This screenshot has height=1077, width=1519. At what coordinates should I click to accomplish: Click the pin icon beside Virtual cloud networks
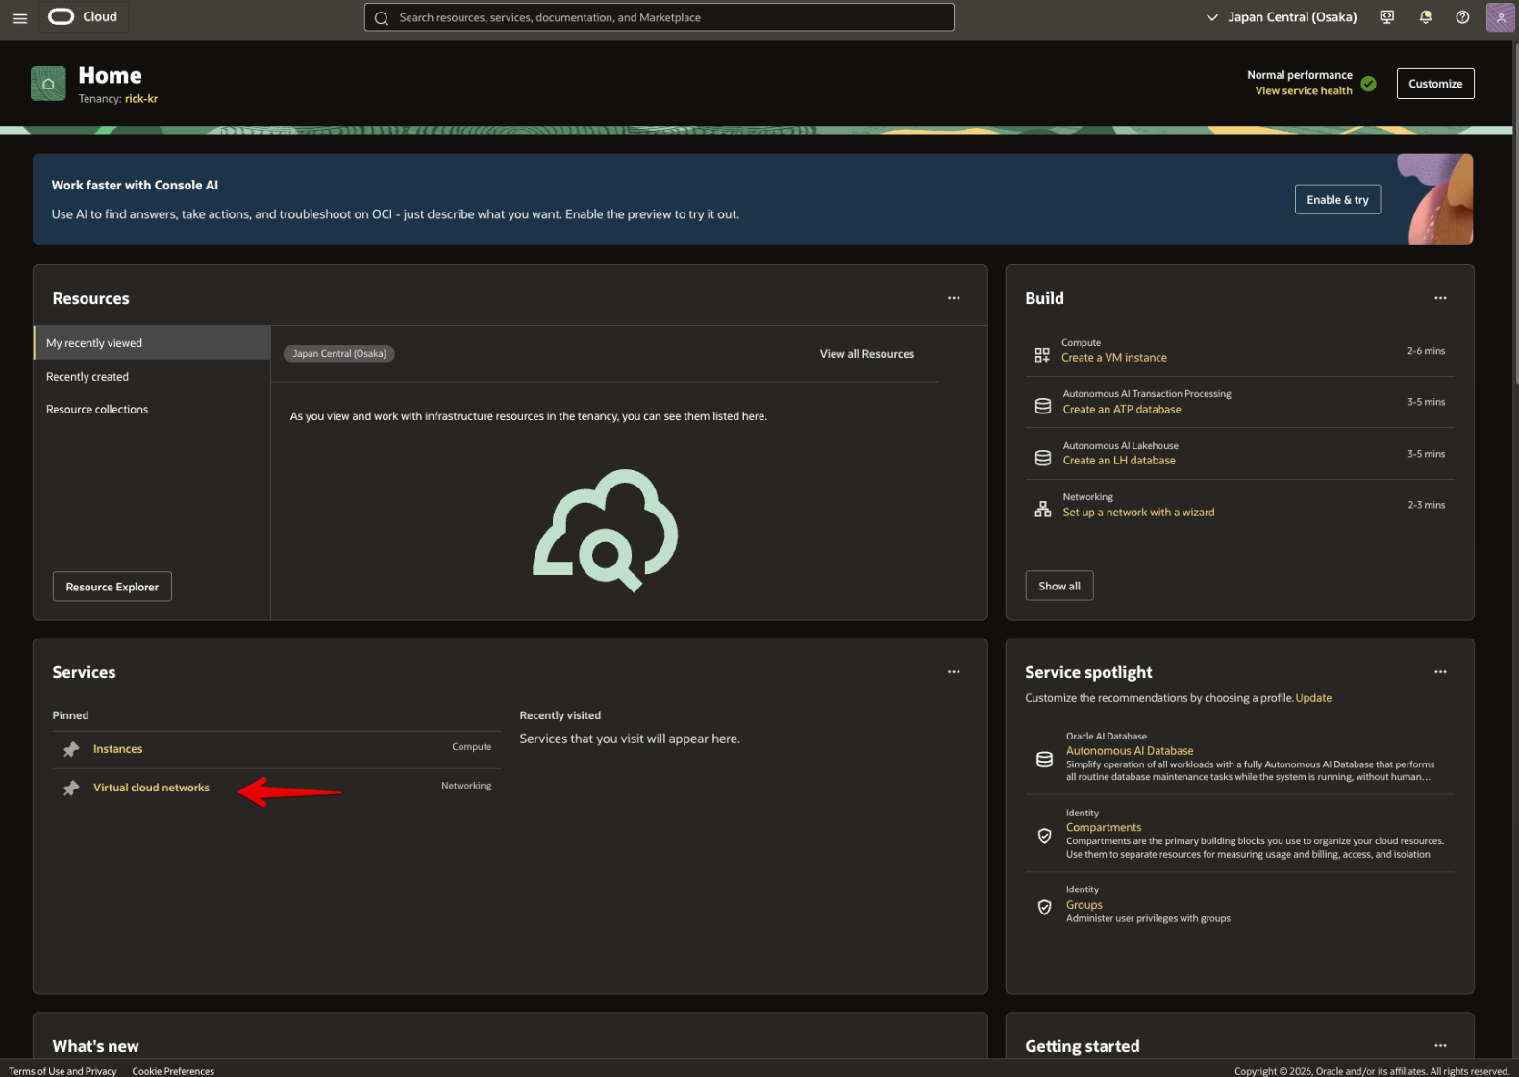pos(71,789)
